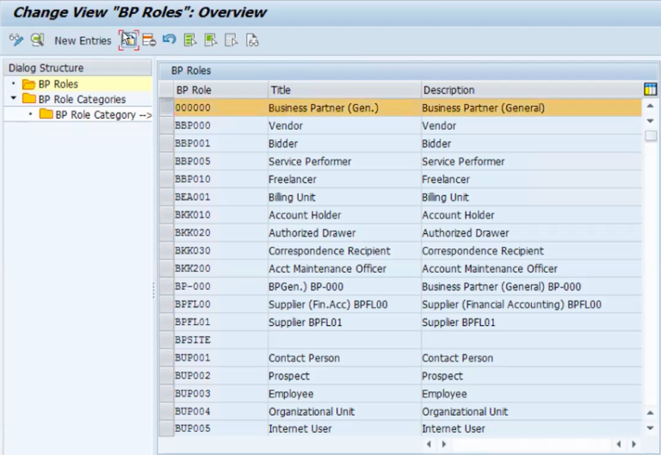Click the Deselect All icon
The width and height of the screenshot is (661, 455).
pyautogui.click(x=232, y=40)
